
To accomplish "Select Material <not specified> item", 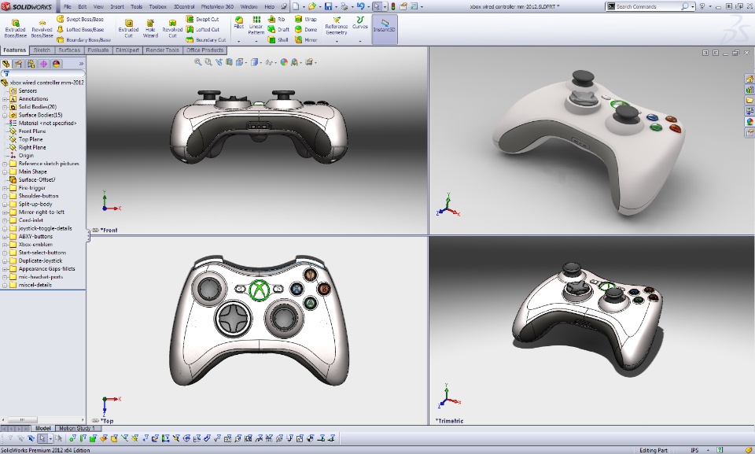I will 42,124.
